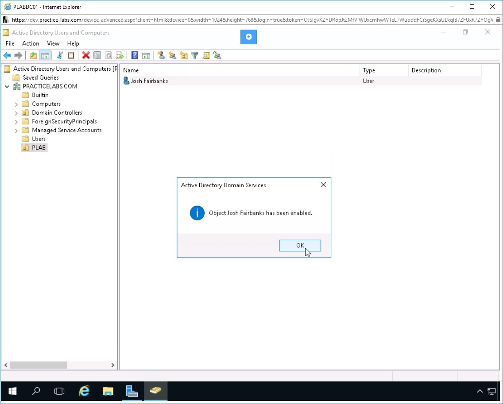
Task: Click OK in the dialog
Action: tap(300, 245)
